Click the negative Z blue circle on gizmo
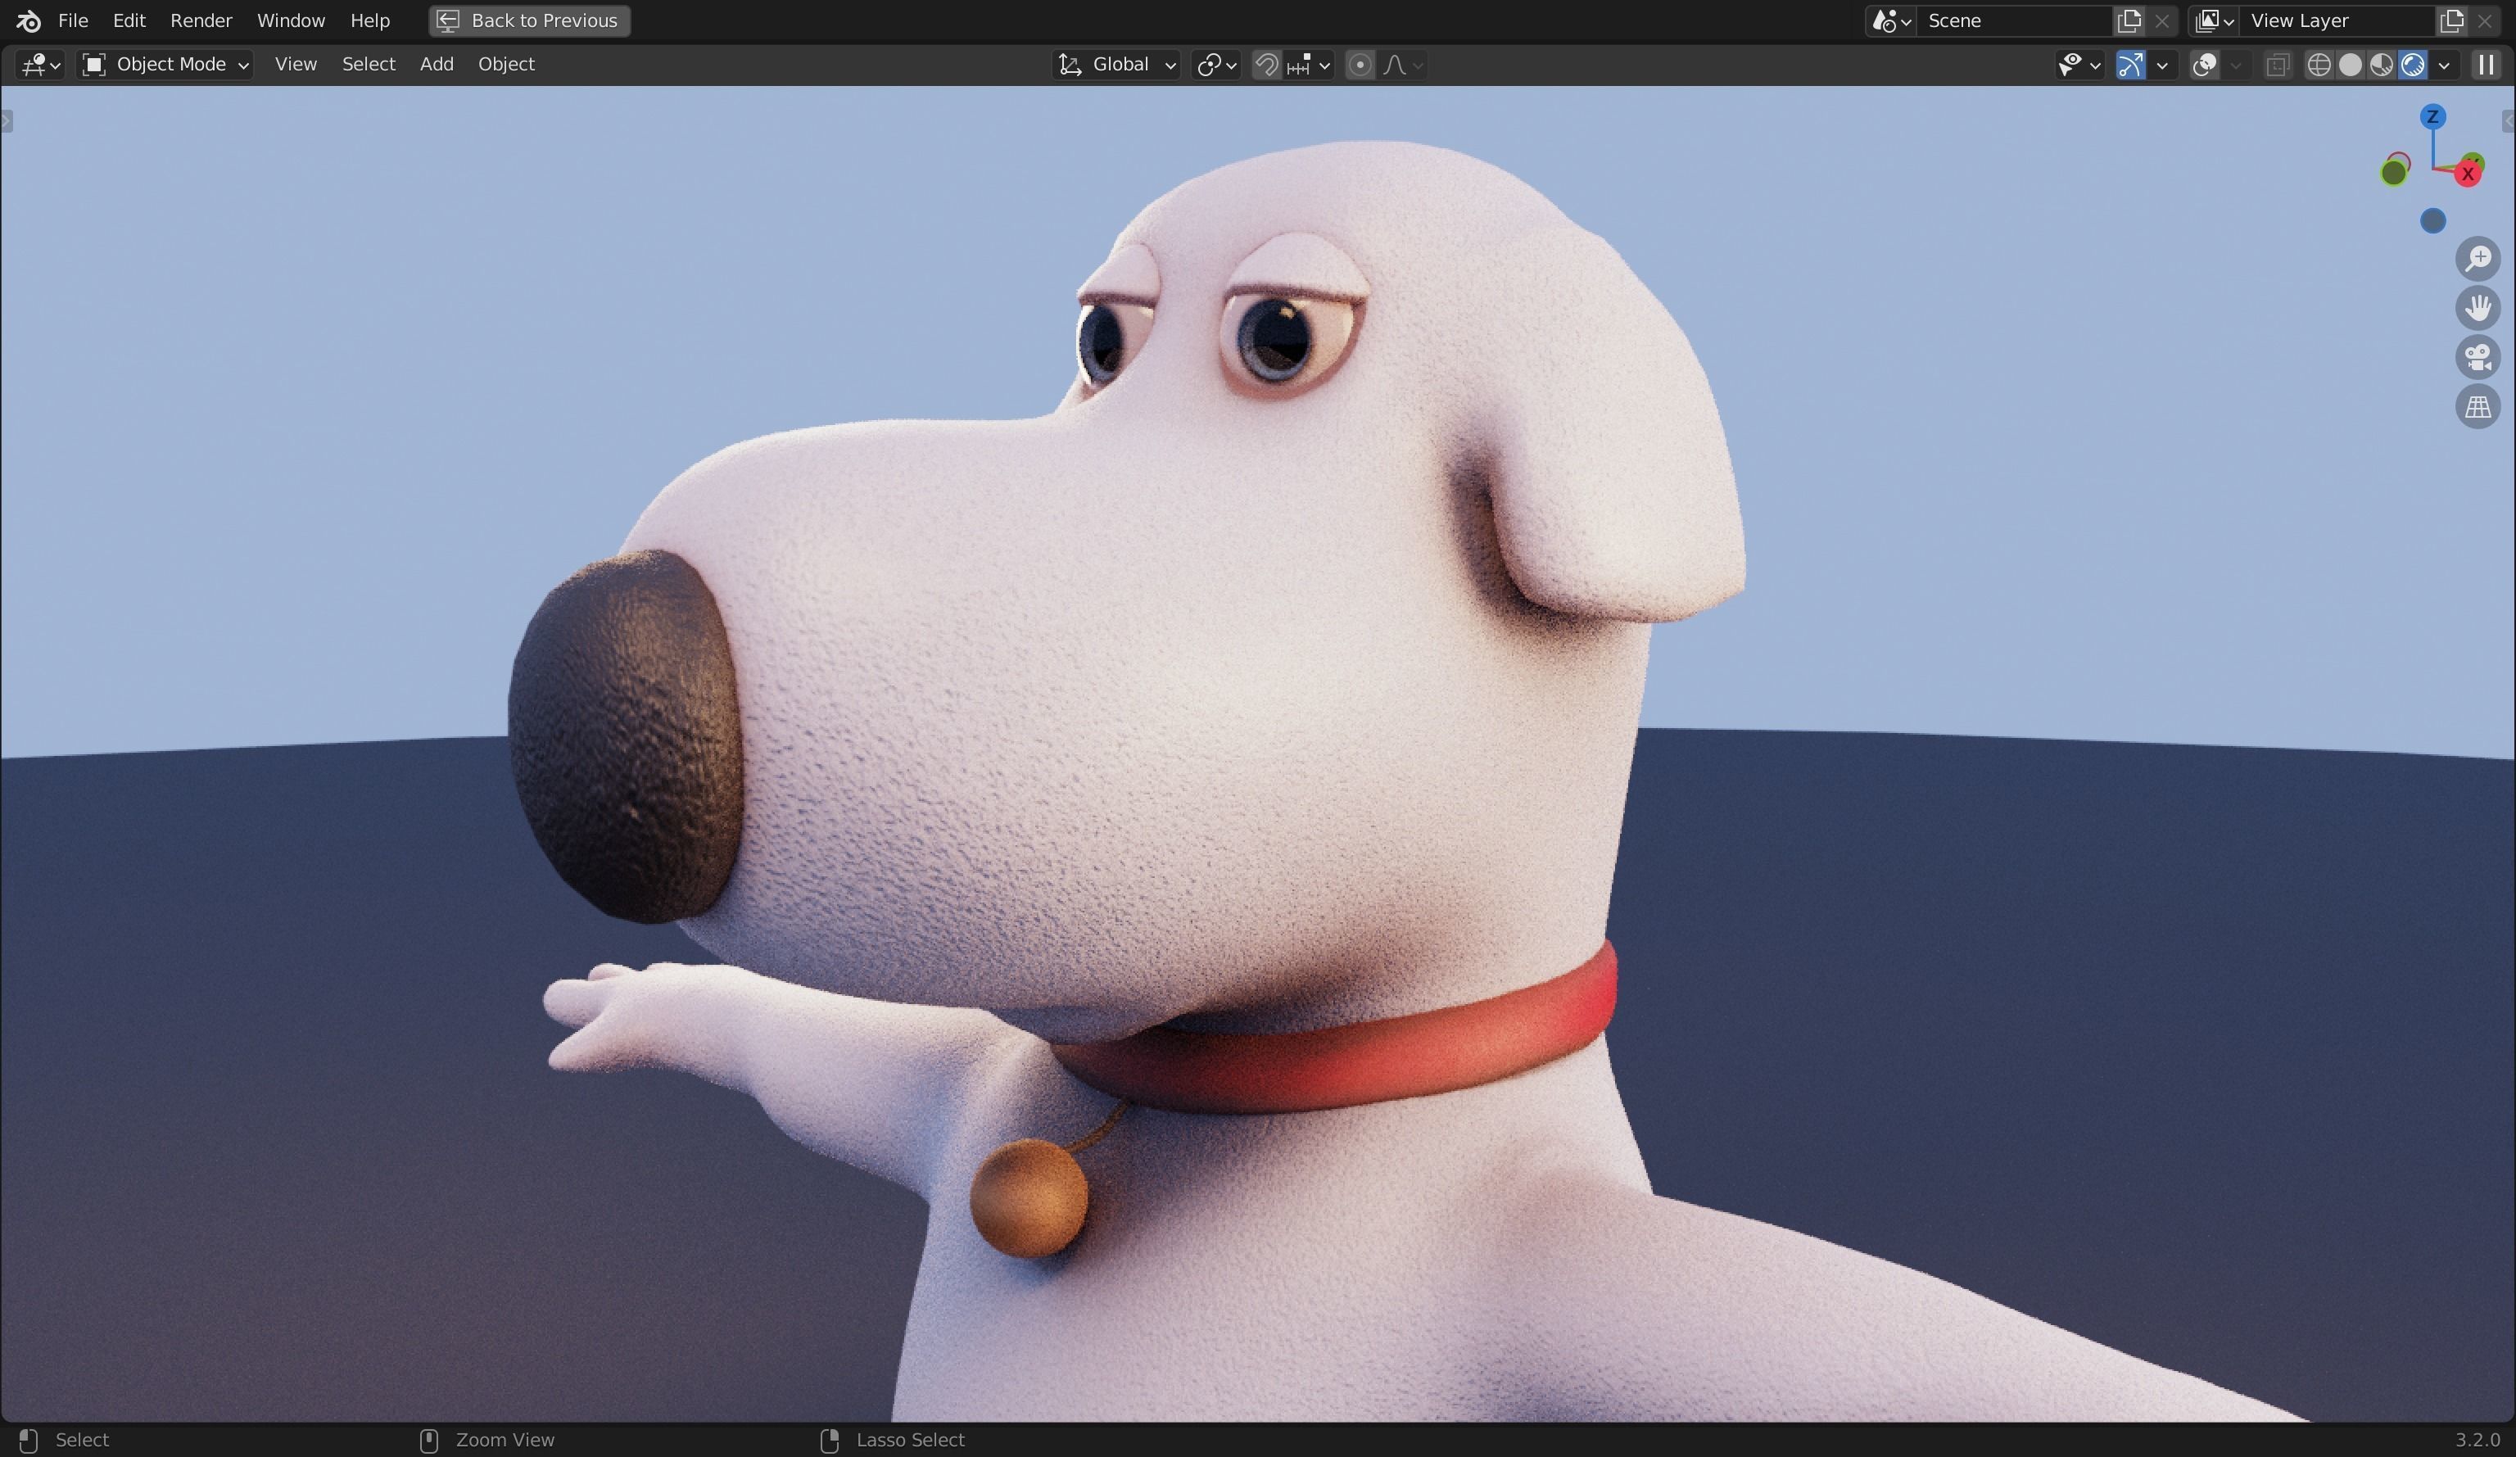 point(2433,220)
